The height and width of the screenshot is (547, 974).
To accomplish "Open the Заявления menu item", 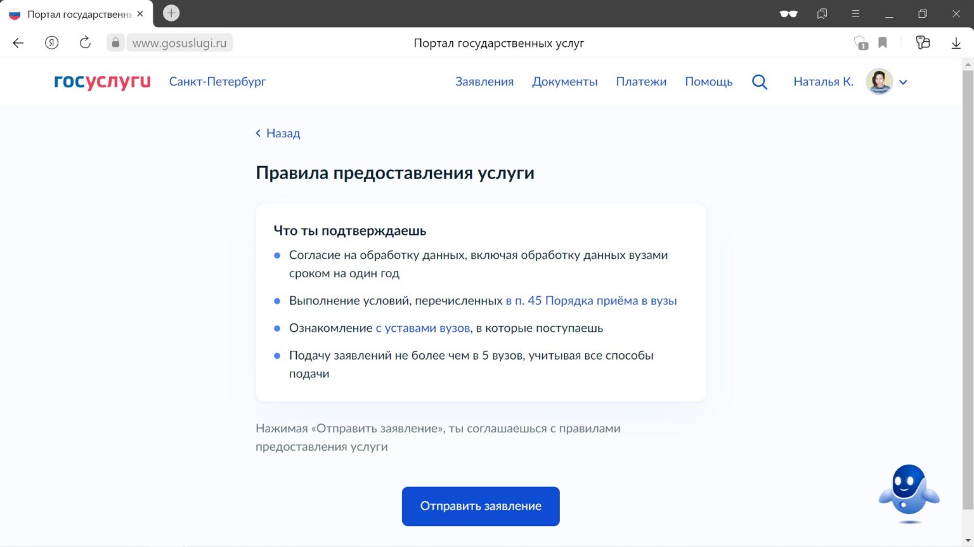I will (484, 82).
